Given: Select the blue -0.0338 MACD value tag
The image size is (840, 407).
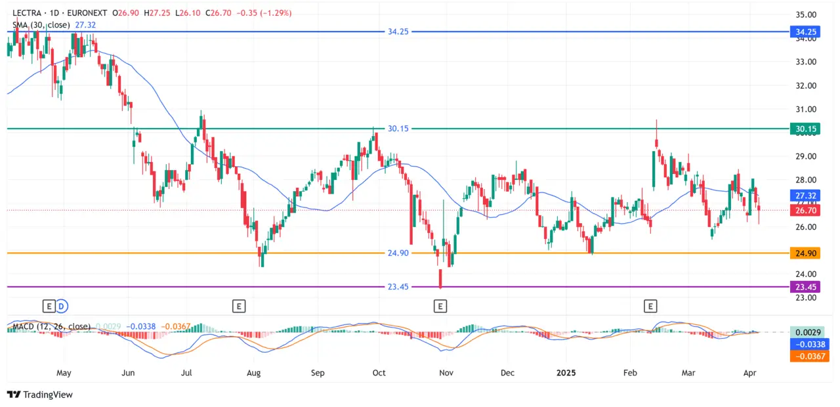Looking at the screenshot, I should click(809, 344).
